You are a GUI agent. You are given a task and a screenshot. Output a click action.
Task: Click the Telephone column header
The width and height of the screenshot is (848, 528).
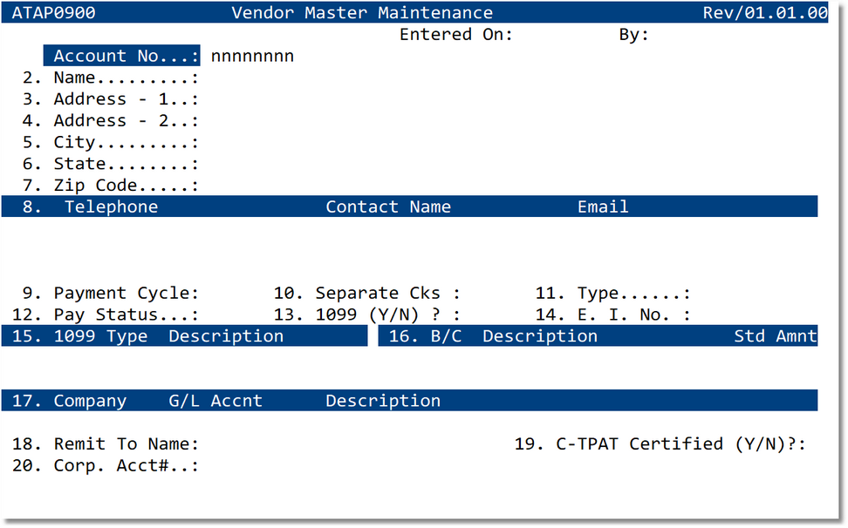pyautogui.click(x=111, y=207)
